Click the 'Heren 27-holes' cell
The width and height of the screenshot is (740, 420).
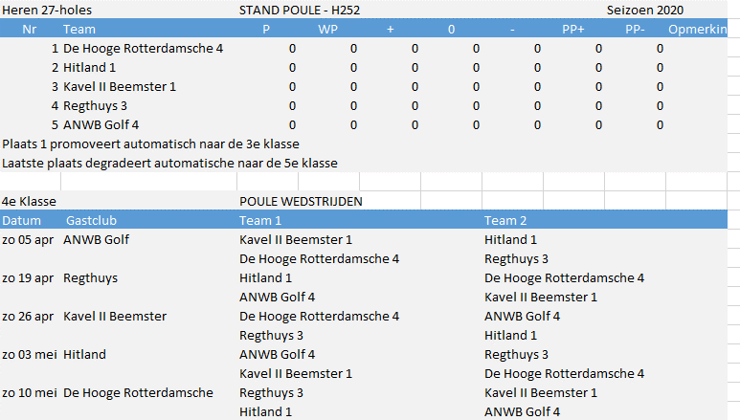tap(47, 10)
